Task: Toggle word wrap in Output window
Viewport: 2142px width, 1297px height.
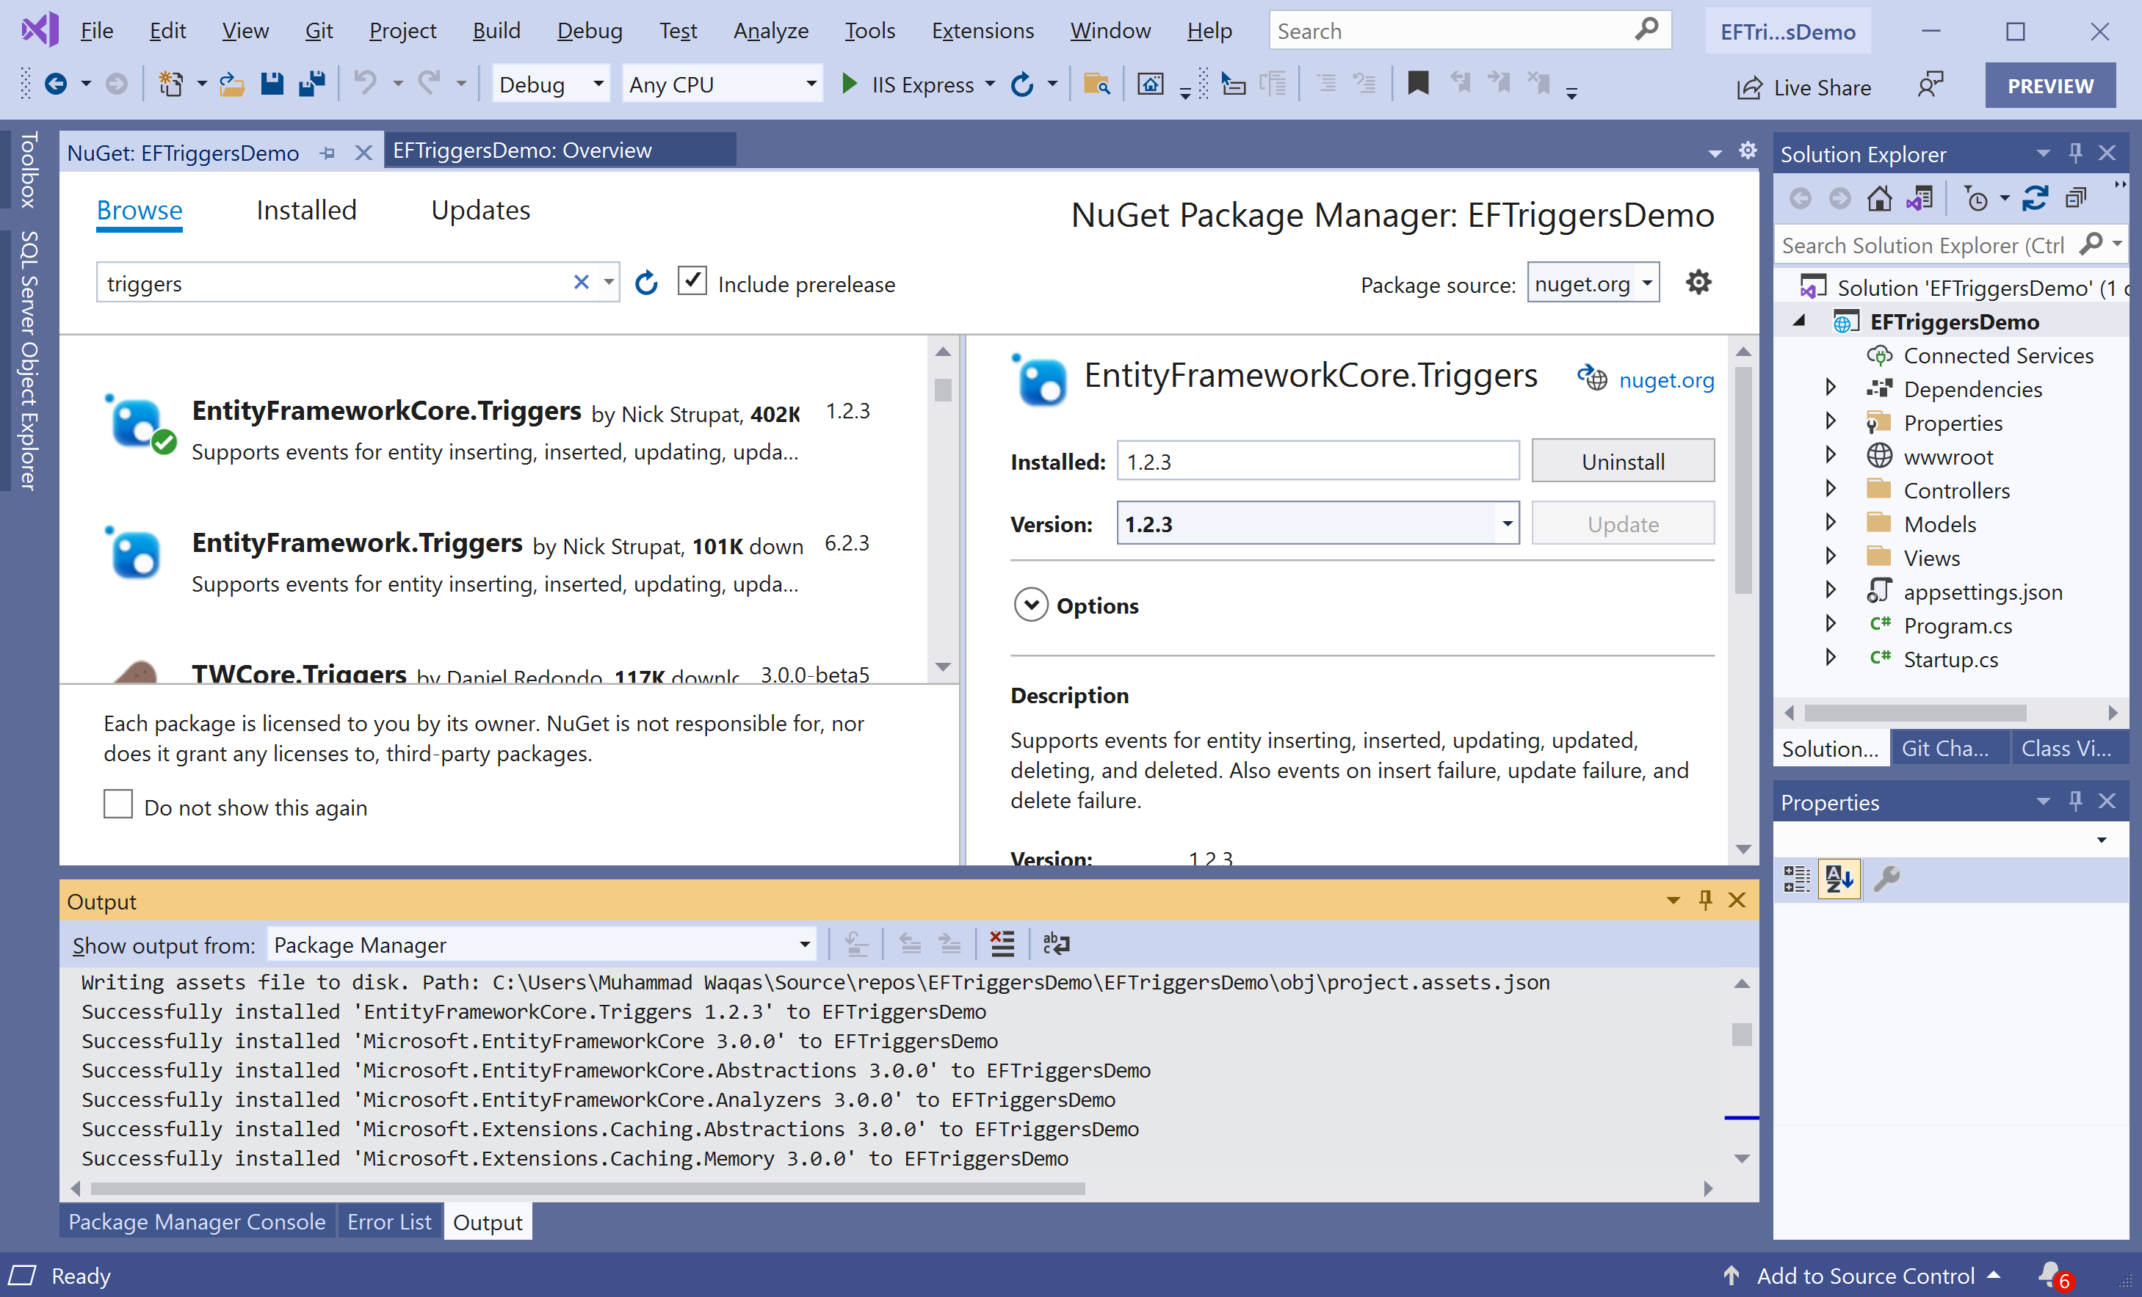Action: [1055, 944]
